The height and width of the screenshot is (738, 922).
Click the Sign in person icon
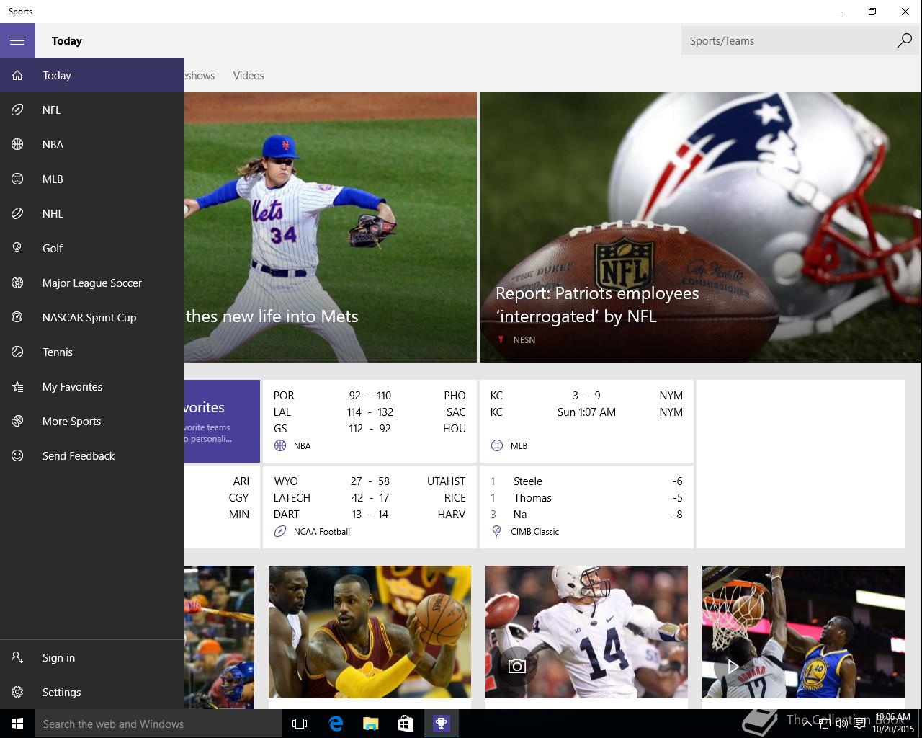click(17, 657)
